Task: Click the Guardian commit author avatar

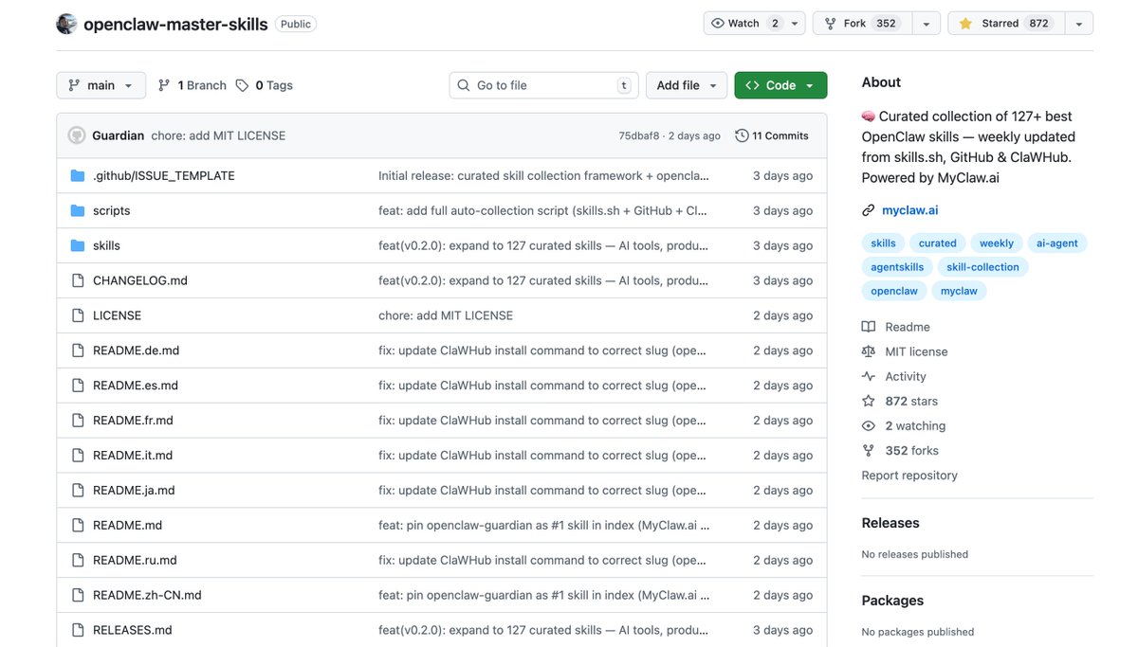Action: (x=77, y=135)
